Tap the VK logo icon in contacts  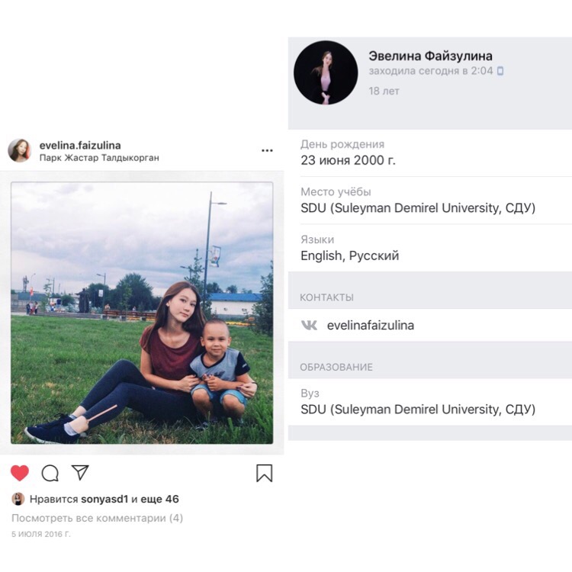tap(309, 325)
